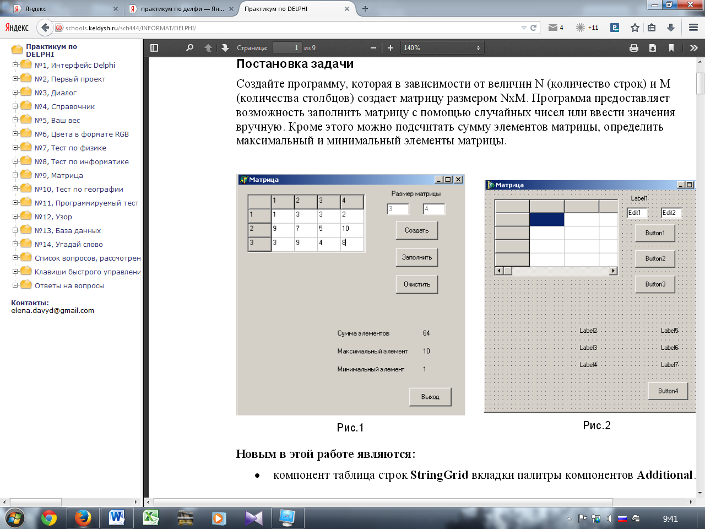
Task: Click the elena.davyd@gmail.com contact text
Action: pos(52,311)
